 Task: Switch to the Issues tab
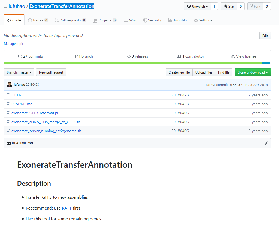(x=38, y=20)
